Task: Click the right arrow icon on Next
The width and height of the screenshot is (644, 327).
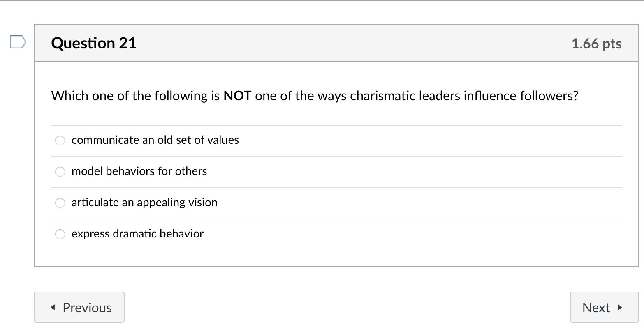Action: click(x=620, y=307)
